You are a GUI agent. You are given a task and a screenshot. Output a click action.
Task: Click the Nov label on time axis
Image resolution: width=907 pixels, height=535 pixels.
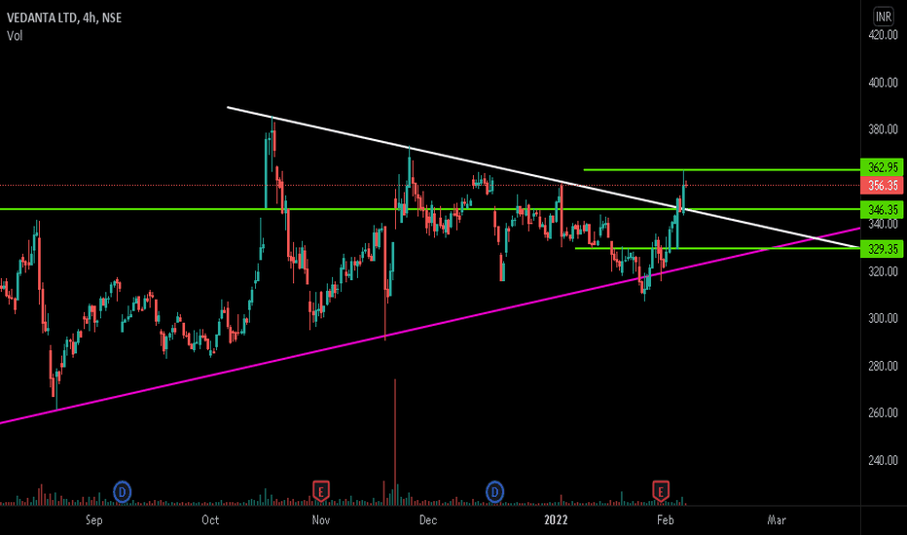[x=321, y=520]
